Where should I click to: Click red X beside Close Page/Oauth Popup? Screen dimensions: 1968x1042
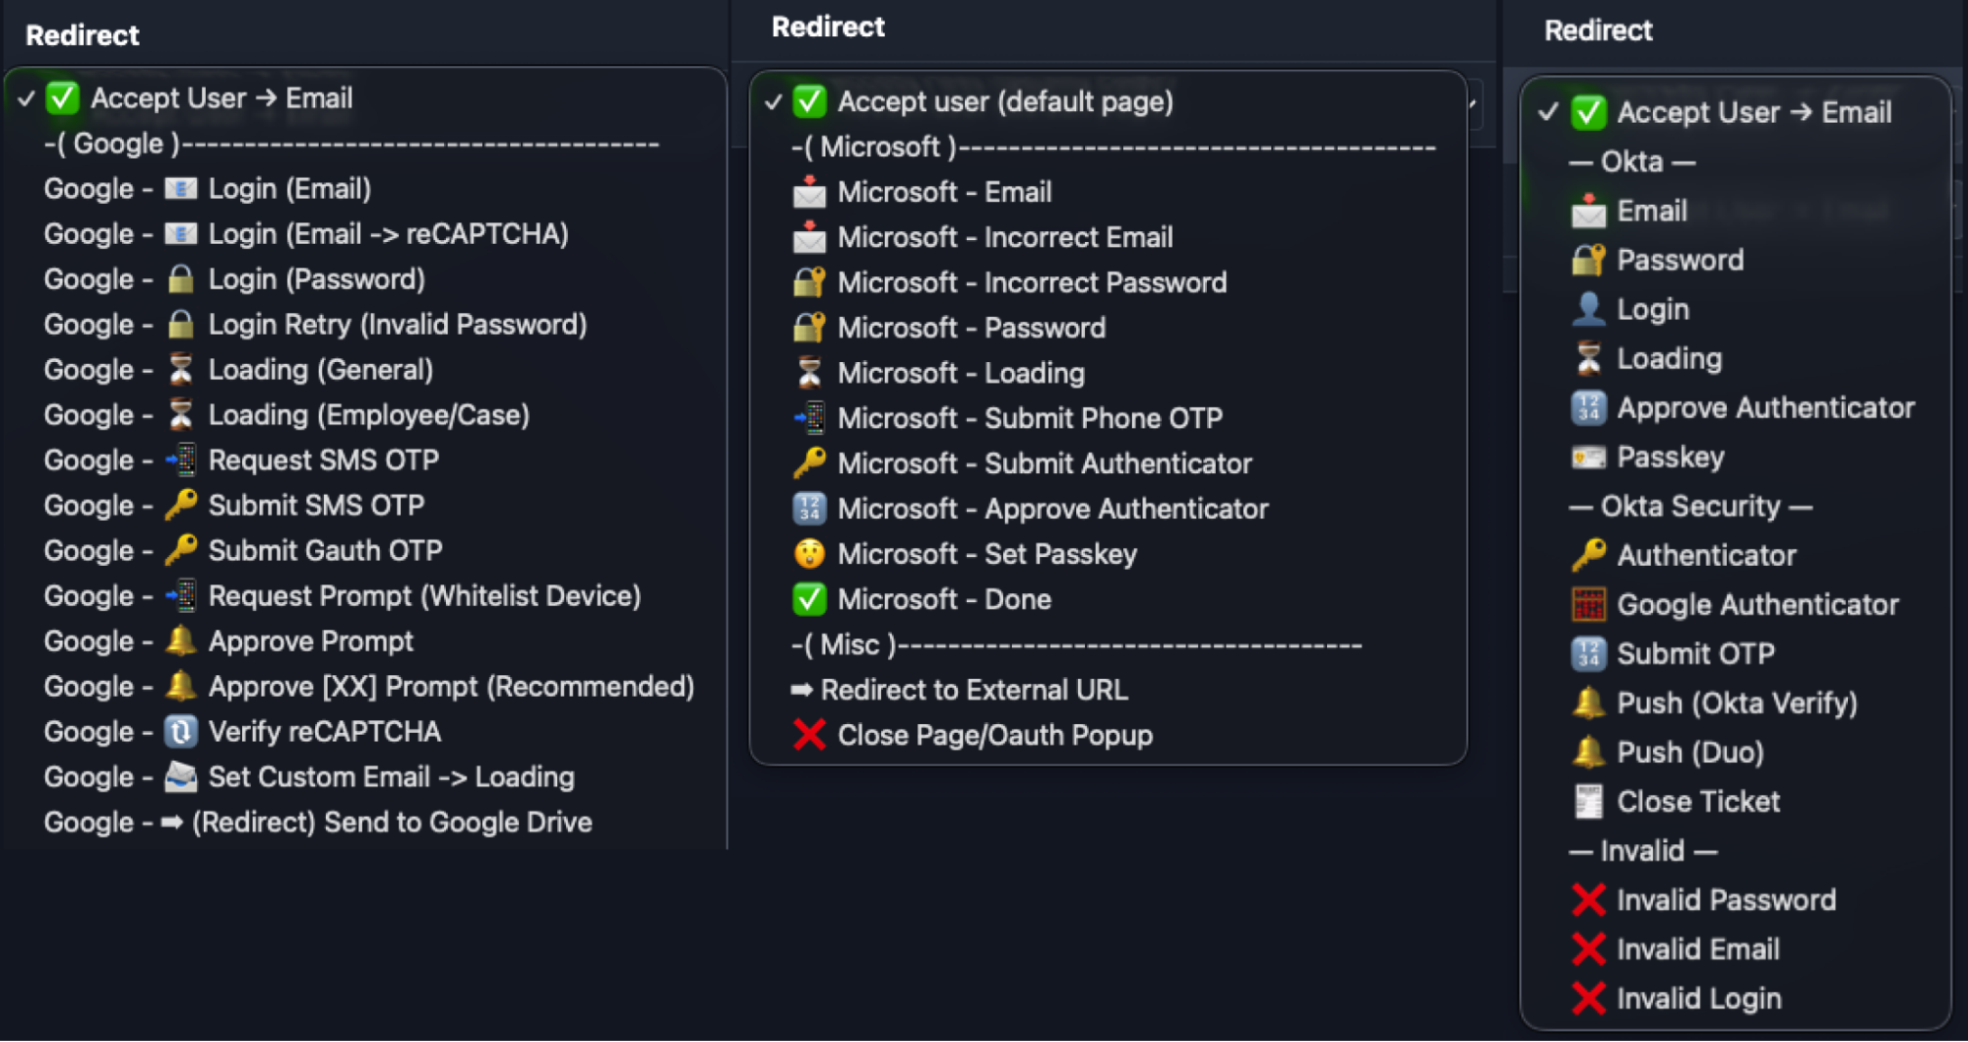pyautogui.click(x=809, y=735)
